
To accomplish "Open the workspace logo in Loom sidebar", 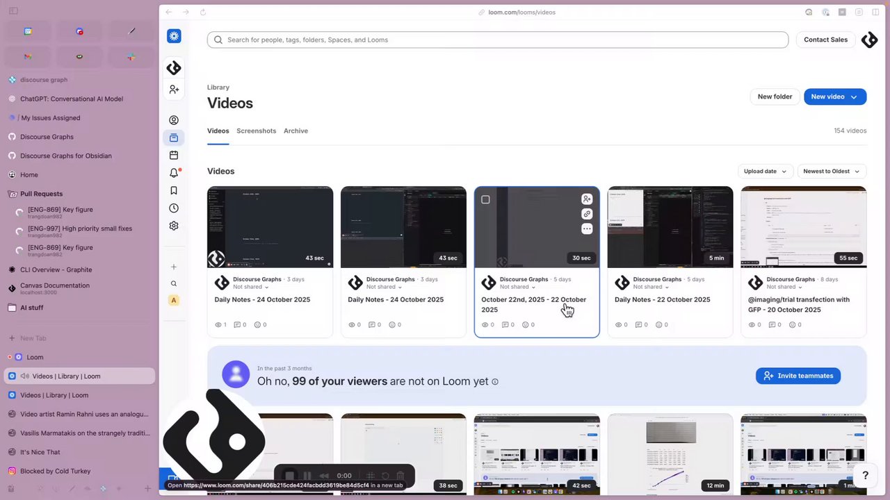I will click(174, 67).
